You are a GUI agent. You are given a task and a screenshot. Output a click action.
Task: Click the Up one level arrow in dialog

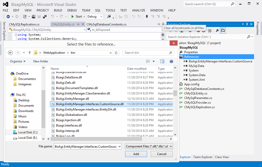pos(30,53)
